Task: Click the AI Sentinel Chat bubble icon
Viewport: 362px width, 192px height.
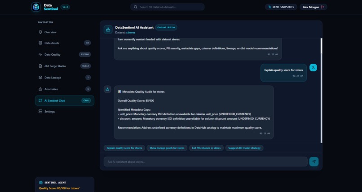Action: [x=40, y=100]
